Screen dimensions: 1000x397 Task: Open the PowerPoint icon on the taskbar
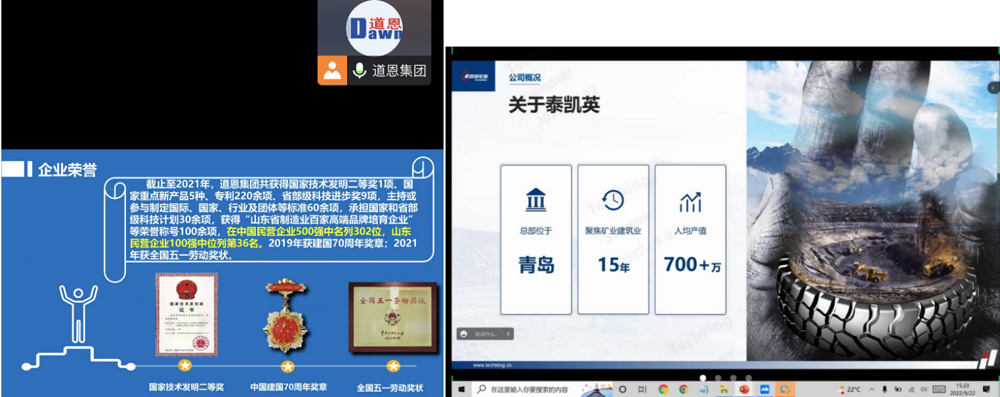[x=744, y=389]
